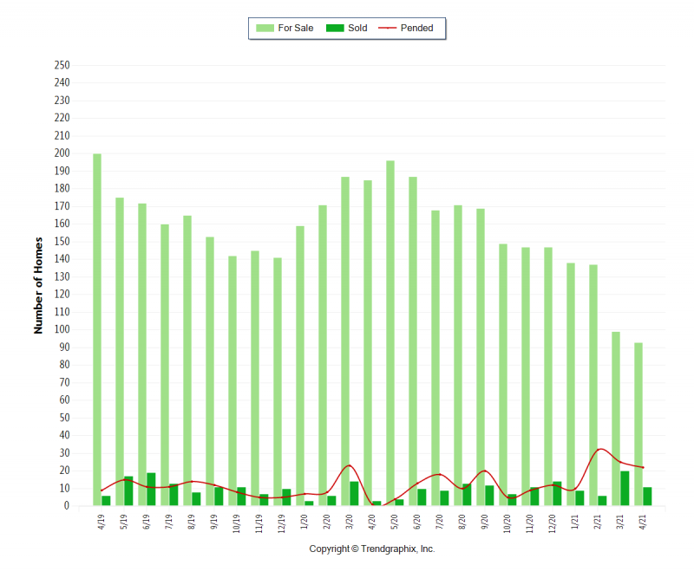Click the 4/21 For Sale bar
This screenshot has height=578, width=694.
pyautogui.click(x=638, y=425)
